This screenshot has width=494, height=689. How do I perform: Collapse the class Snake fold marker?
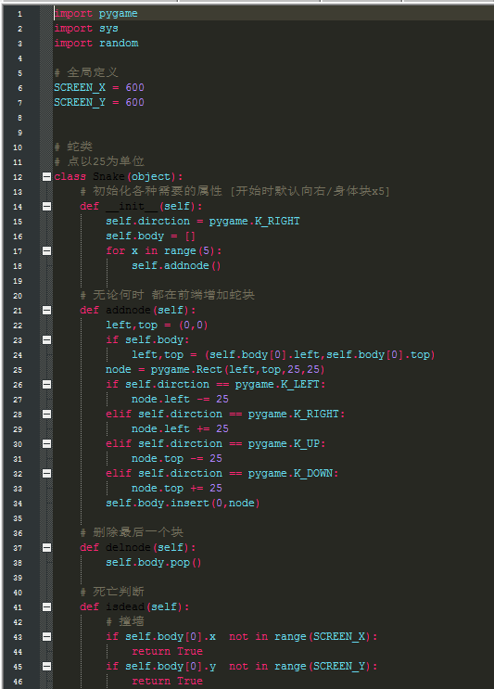46,176
